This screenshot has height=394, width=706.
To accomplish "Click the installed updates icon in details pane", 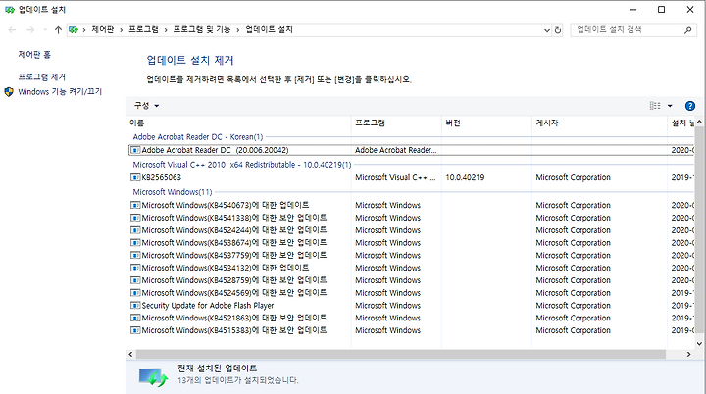I will (x=153, y=377).
